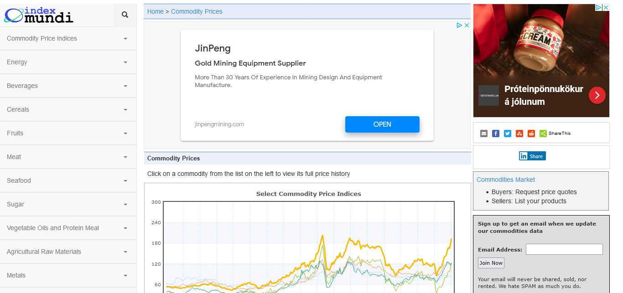
Task: Share page via email icon
Action: [x=484, y=134]
